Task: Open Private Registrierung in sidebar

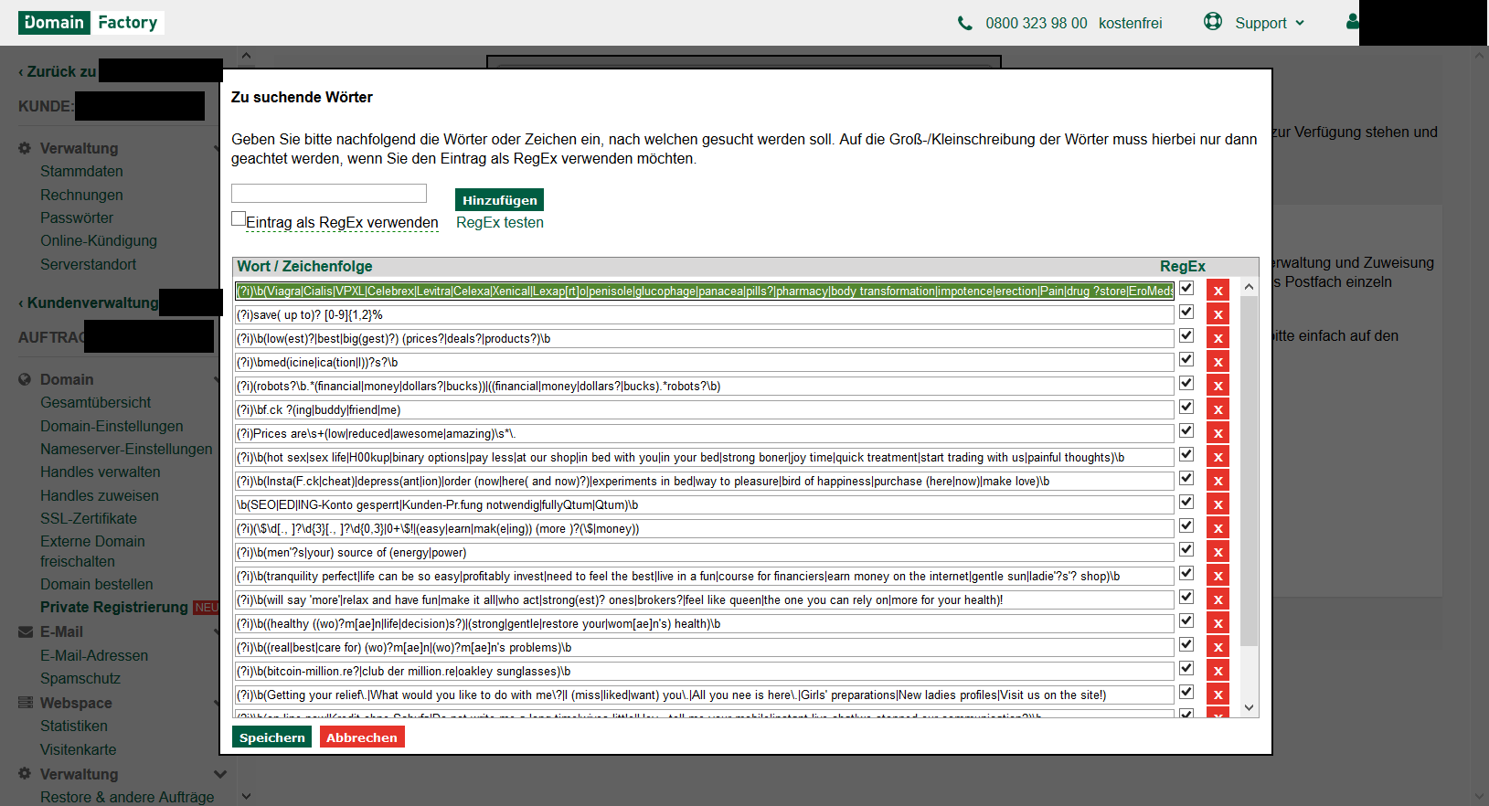Action: 114,607
